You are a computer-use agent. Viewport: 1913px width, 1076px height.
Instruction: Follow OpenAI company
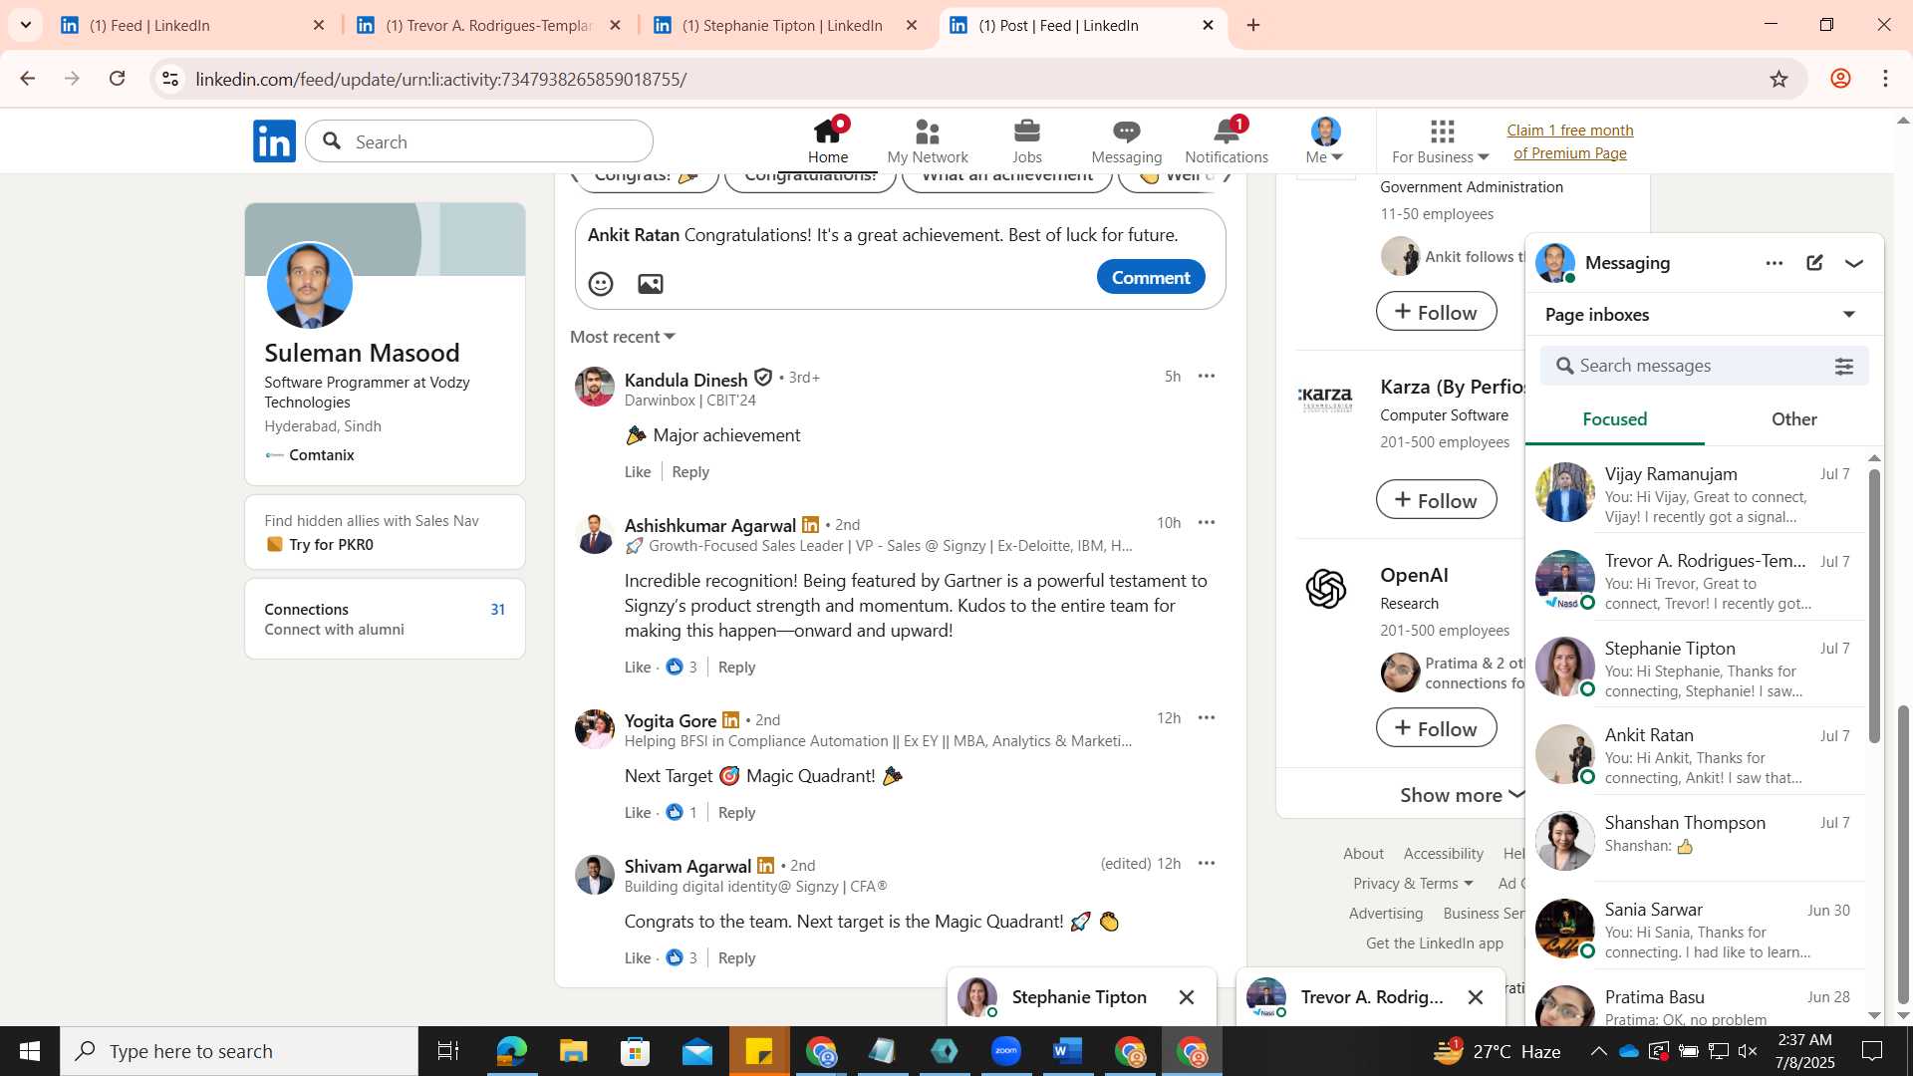point(1436,728)
